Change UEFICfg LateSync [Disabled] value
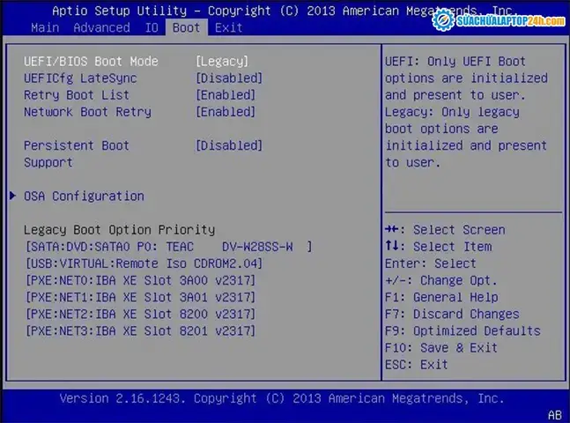This screenshot has height=423, width=570. pyautogui.click(x=229, y=78)
